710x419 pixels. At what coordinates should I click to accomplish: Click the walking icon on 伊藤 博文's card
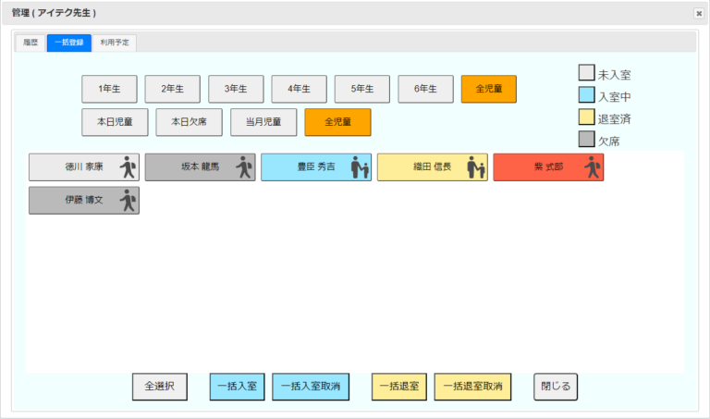click(x=128, y=200)
